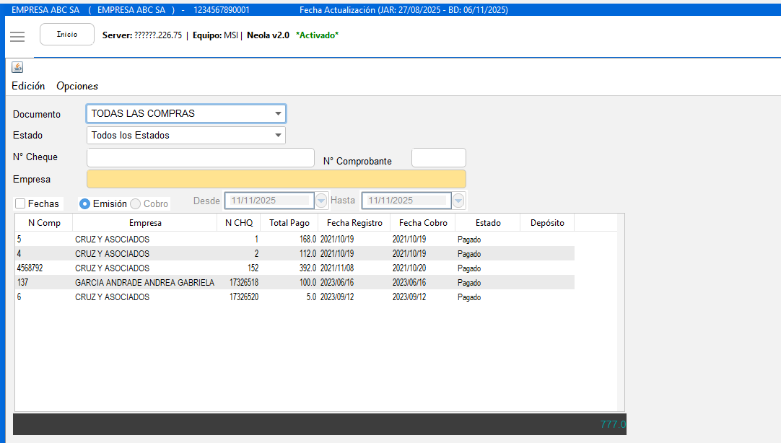Select the Emisión radio button
Screen dimensions: 781x443
(85, 204)
